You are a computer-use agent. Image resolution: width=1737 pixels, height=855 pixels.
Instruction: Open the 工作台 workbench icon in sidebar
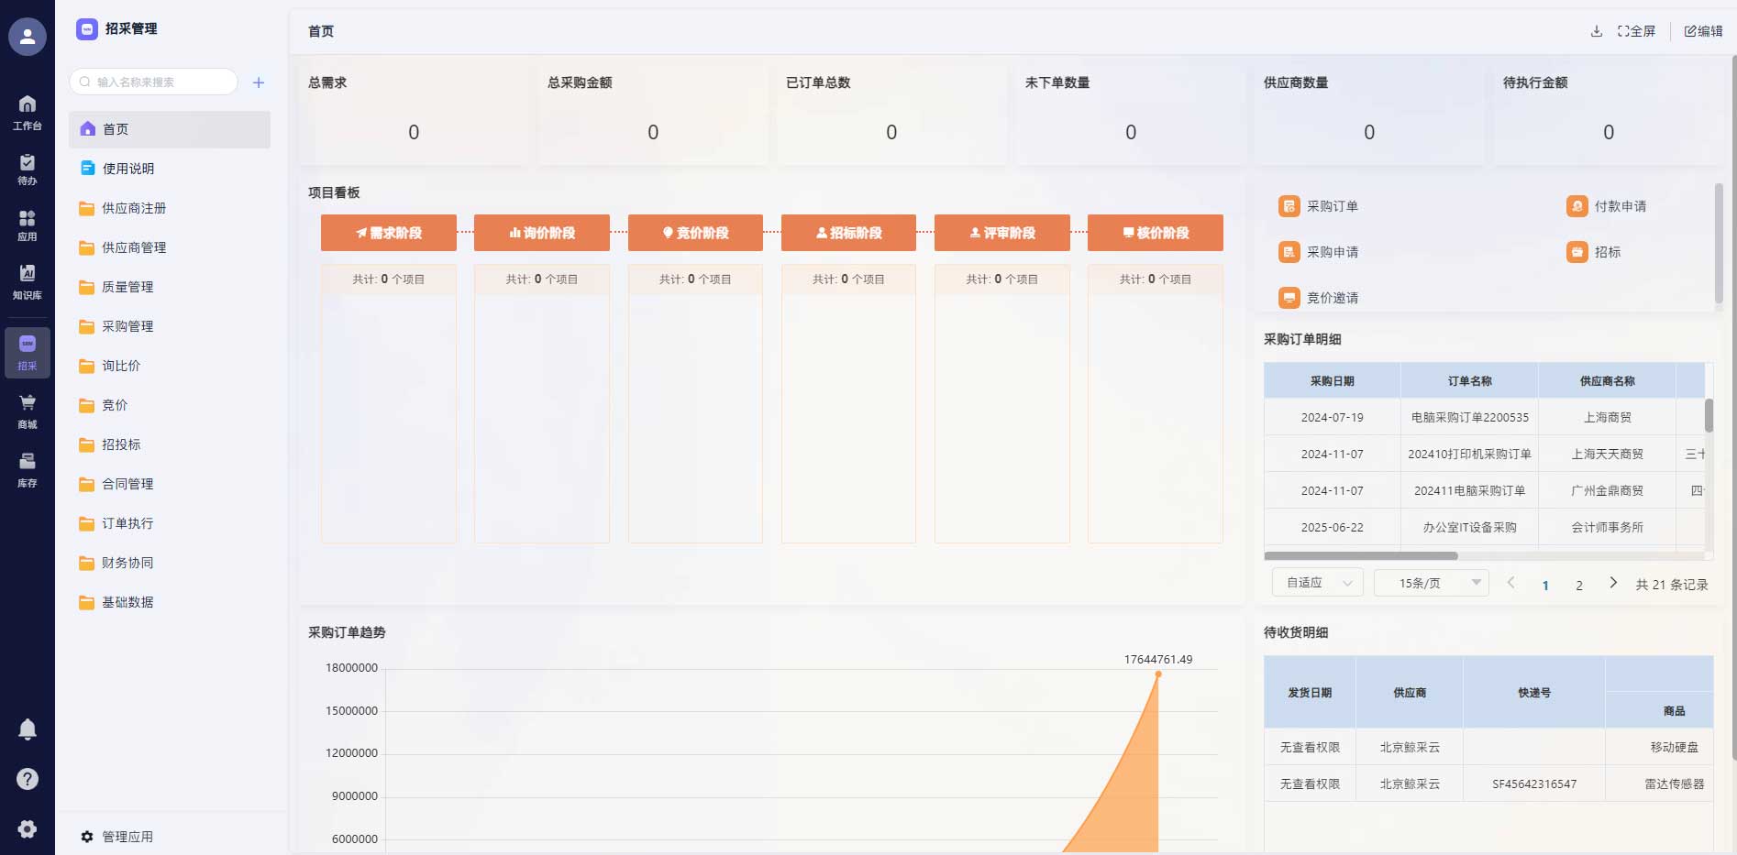click(28, 113)
